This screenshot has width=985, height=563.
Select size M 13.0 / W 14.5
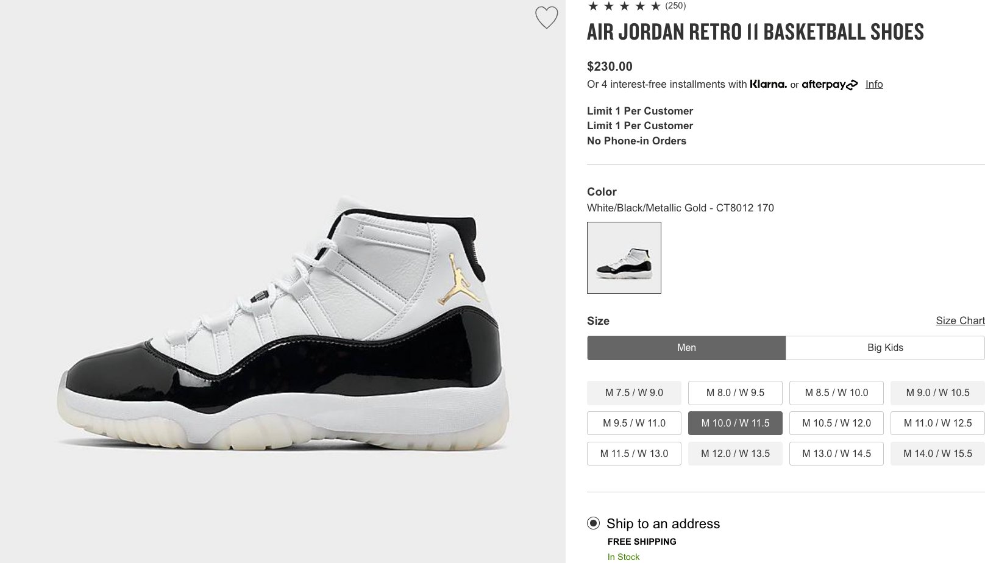pyautogui.click(x=836, y=454)
